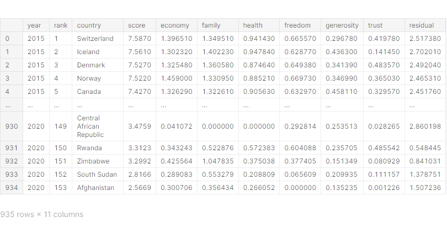Viewport: 447px width, 243px height.
Task: Click row index 932
Action: [x=12, y=161]
